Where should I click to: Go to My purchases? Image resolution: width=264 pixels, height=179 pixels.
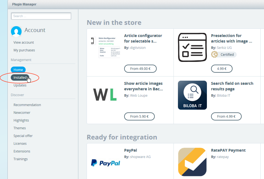[x=24, y=50]
